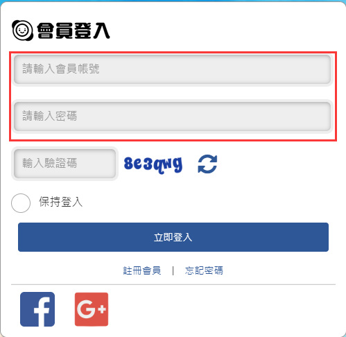Sign in with the Facebook icon

tap(37, 309)
